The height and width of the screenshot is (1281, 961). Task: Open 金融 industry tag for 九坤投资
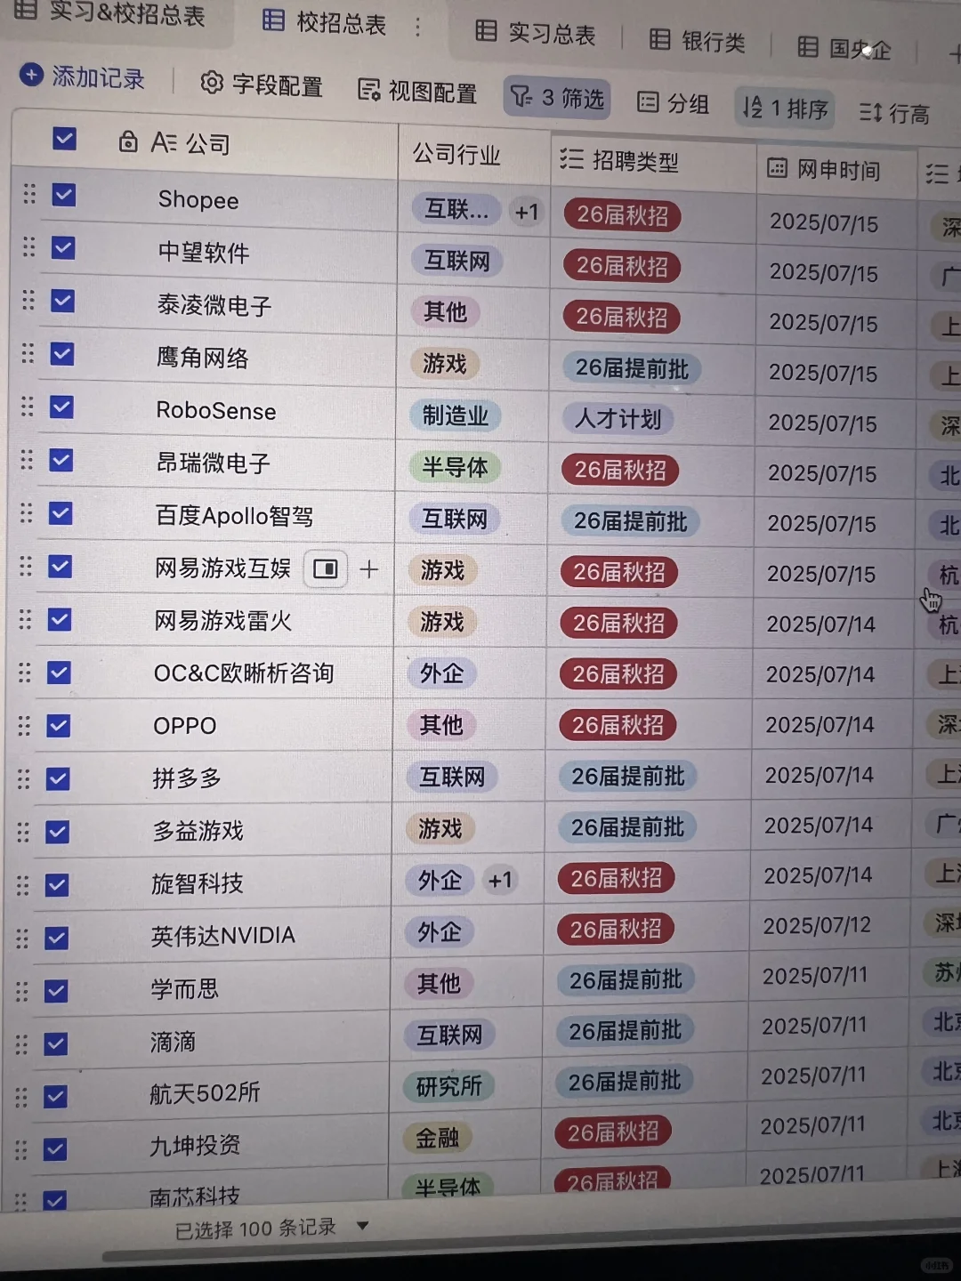click(437, 1138)
